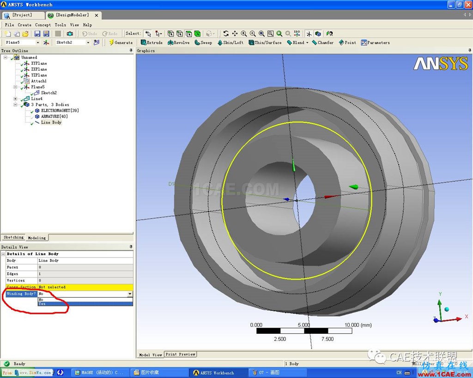Activate the Rotate view tool
The height and width of the screenshot is (378, 473).
(226, 34)
